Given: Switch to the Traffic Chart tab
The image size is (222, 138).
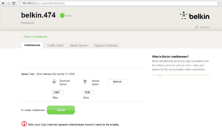Looking at the screenshot, I should 55,45.
